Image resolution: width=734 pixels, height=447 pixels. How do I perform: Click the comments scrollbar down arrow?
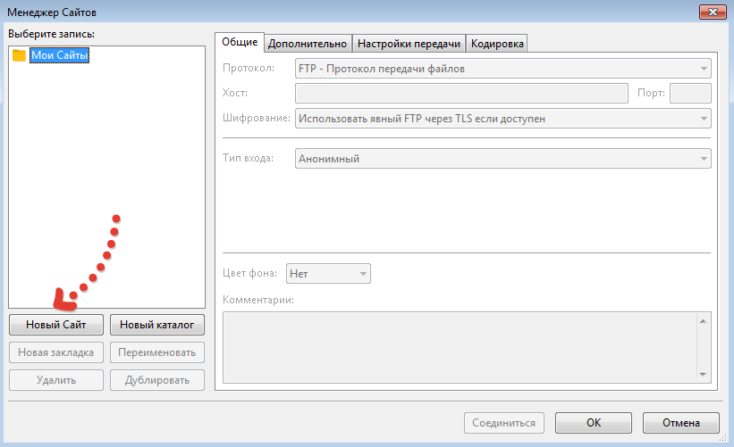(x=704, y=375)
